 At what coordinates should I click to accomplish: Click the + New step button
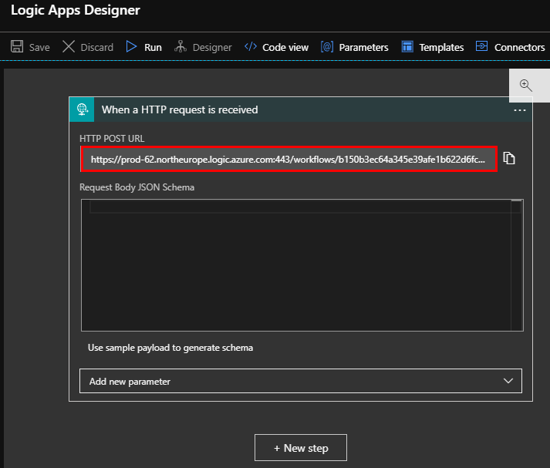point(301,448)
